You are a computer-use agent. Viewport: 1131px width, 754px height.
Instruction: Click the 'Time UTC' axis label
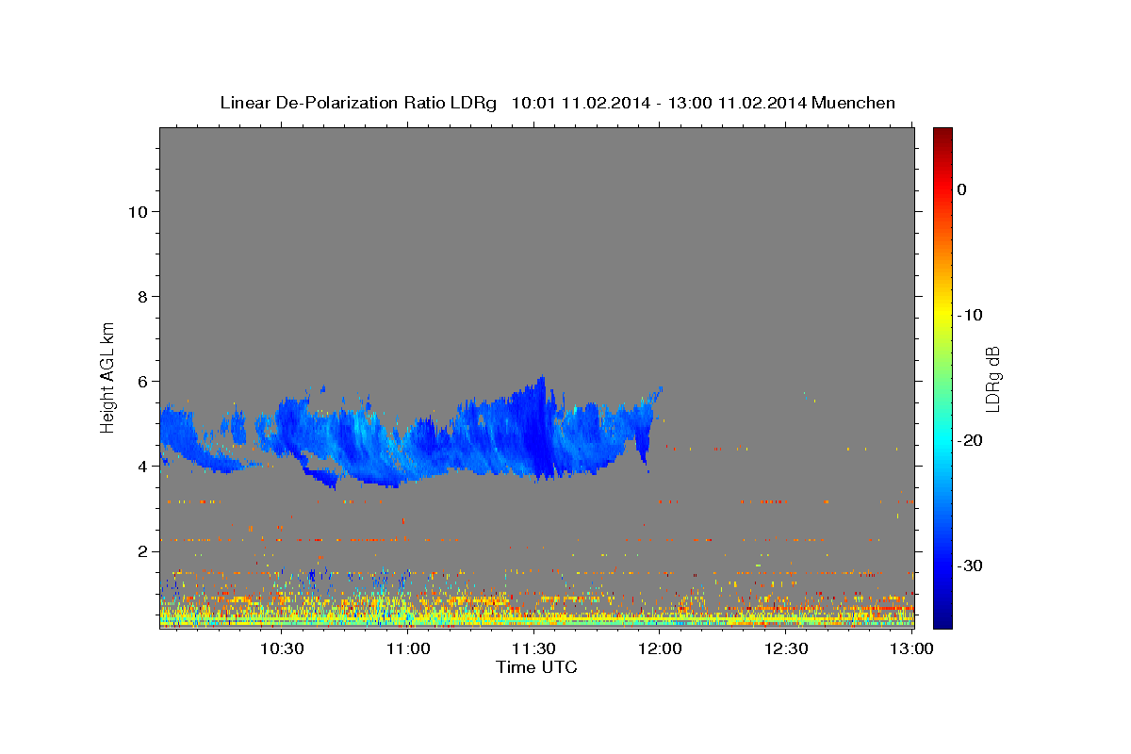tap(536, 667)
